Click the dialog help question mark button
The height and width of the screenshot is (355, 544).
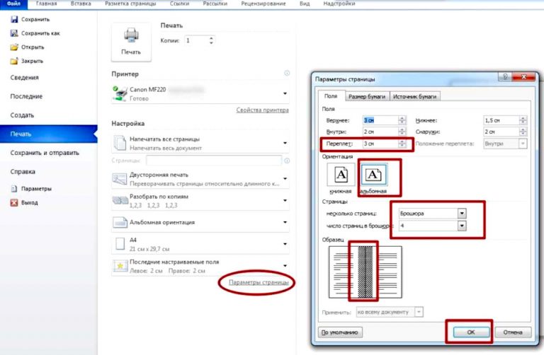pos(505,77)
